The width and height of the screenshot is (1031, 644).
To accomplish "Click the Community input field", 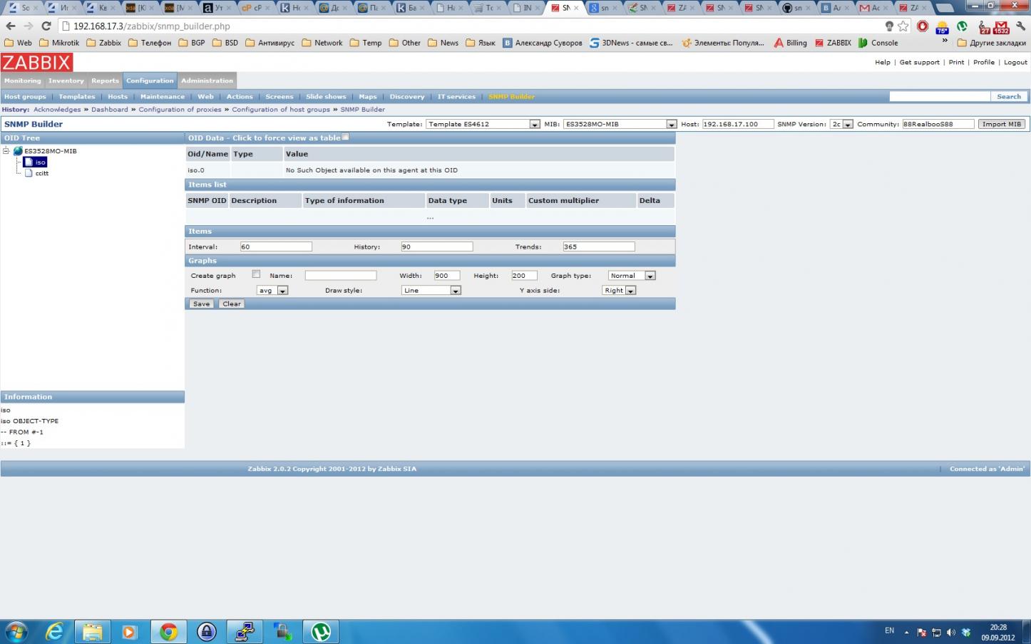I will 938,124.
